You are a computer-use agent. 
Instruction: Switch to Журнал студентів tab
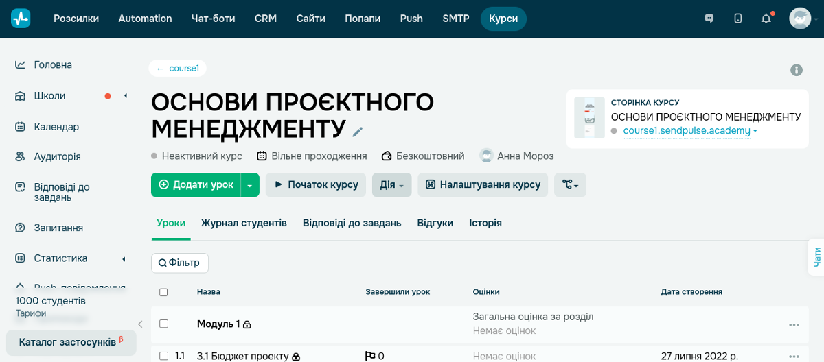244,223
